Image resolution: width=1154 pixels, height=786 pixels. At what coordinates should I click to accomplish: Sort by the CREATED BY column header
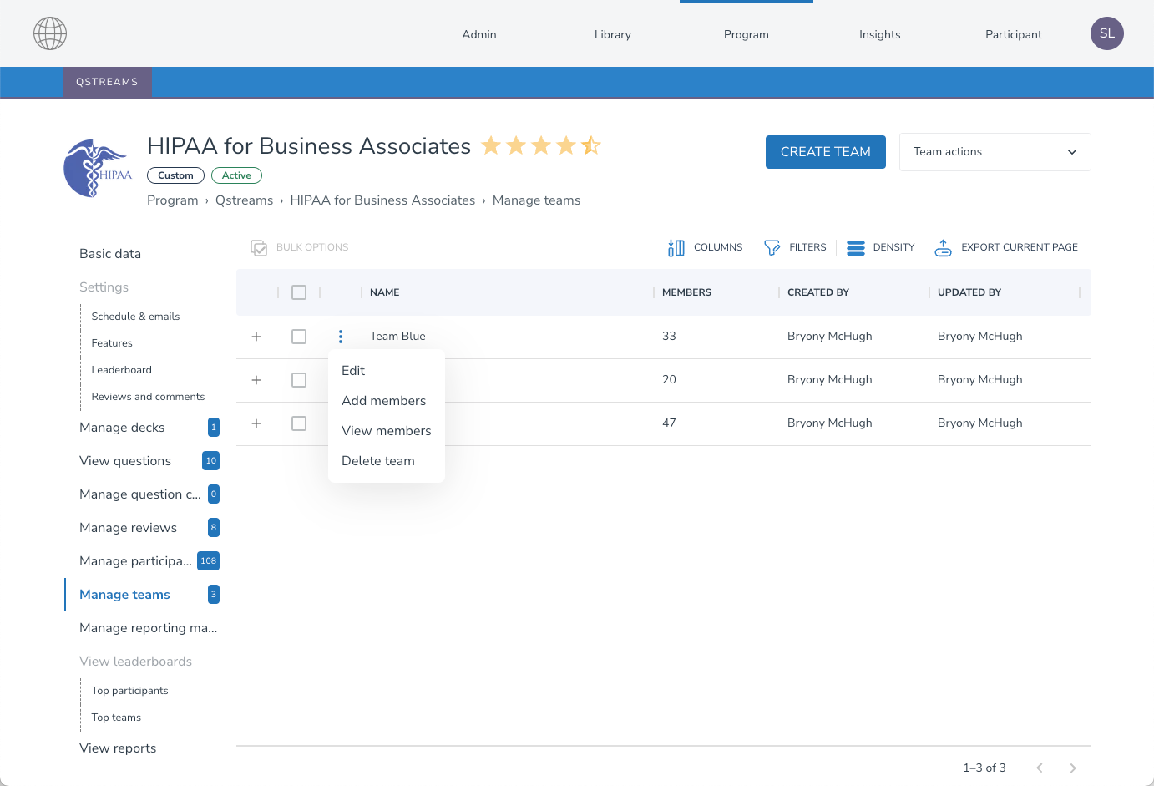tap(818, 292)
